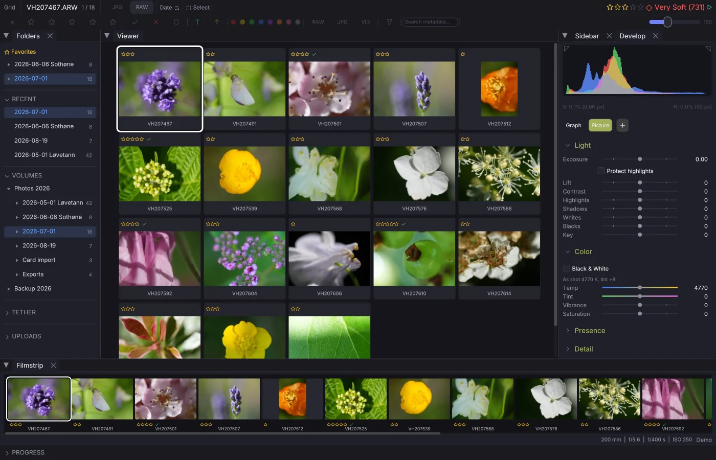Image resolution: width=716 pixels, height=460 pixels.
Task: Click the red X reject flag
Action: pos(156,22)
